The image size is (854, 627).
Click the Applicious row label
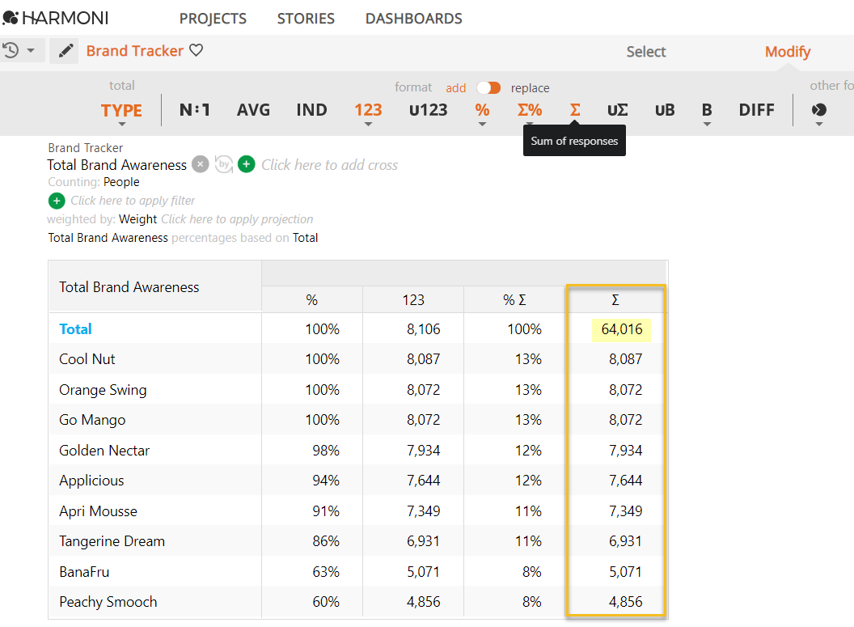click(x=91, y=481)
